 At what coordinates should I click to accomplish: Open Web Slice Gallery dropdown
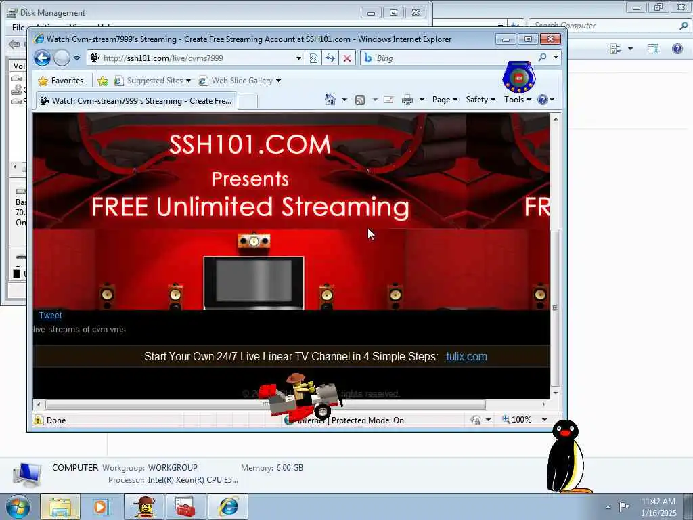point(240,81)
